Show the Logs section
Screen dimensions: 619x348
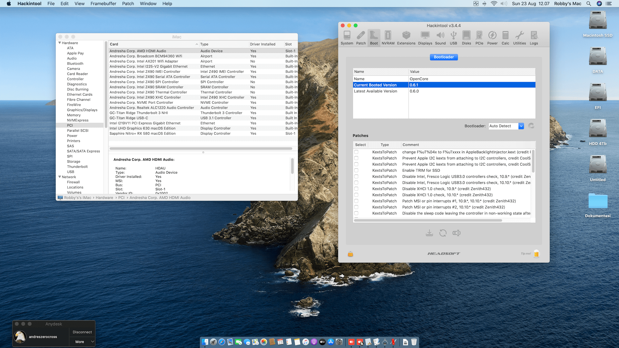(534, 38)
